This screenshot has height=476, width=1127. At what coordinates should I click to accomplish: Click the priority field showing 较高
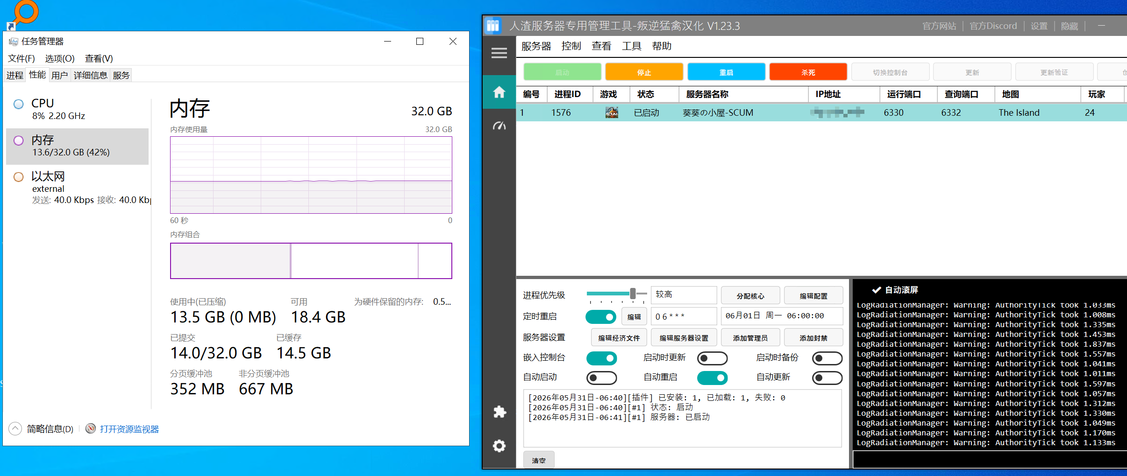[684, 295]
